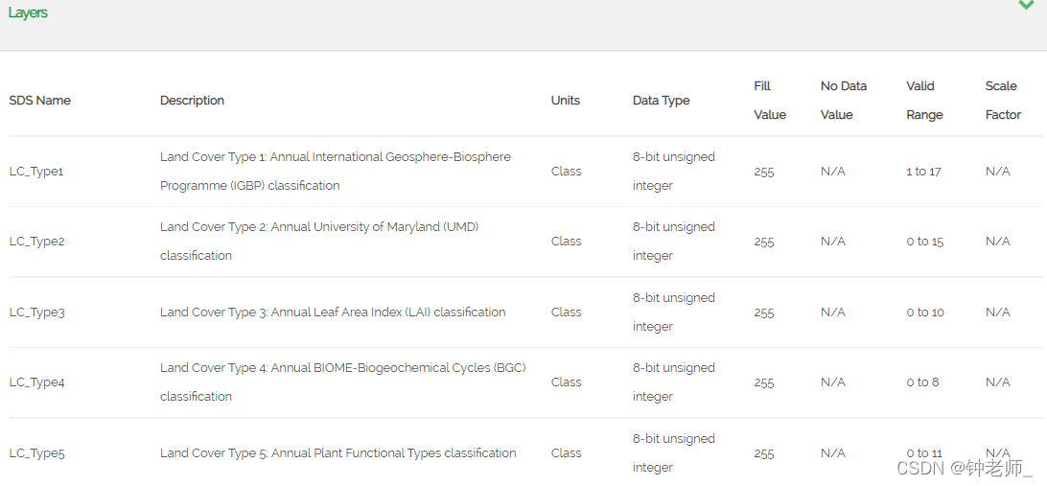The image size is (1047, 486).
Task: Select the BIOME-Biogeochemical Cycles description
Action: 342,382
